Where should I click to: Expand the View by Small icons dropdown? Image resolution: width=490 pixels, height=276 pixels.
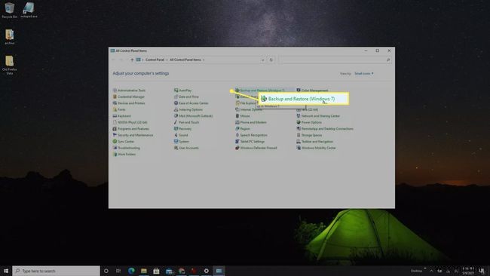(x=364, y=73)
